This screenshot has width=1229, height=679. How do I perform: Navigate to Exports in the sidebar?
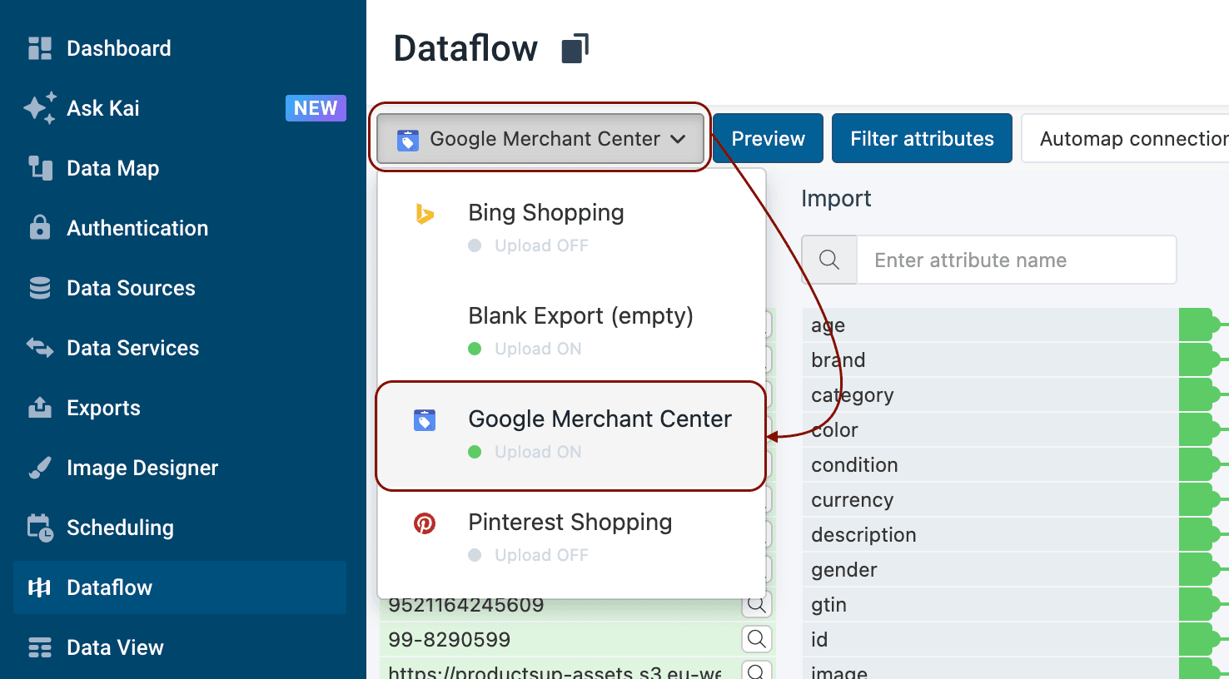click(x=180, y=408)
